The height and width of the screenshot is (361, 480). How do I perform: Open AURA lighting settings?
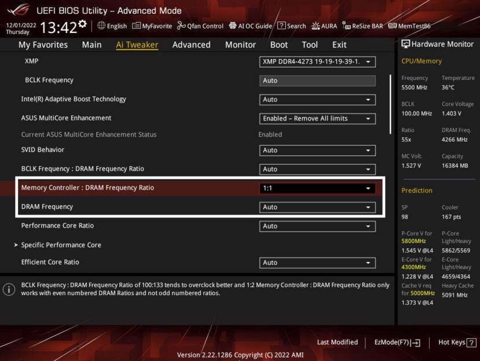[x=324, y=26]
